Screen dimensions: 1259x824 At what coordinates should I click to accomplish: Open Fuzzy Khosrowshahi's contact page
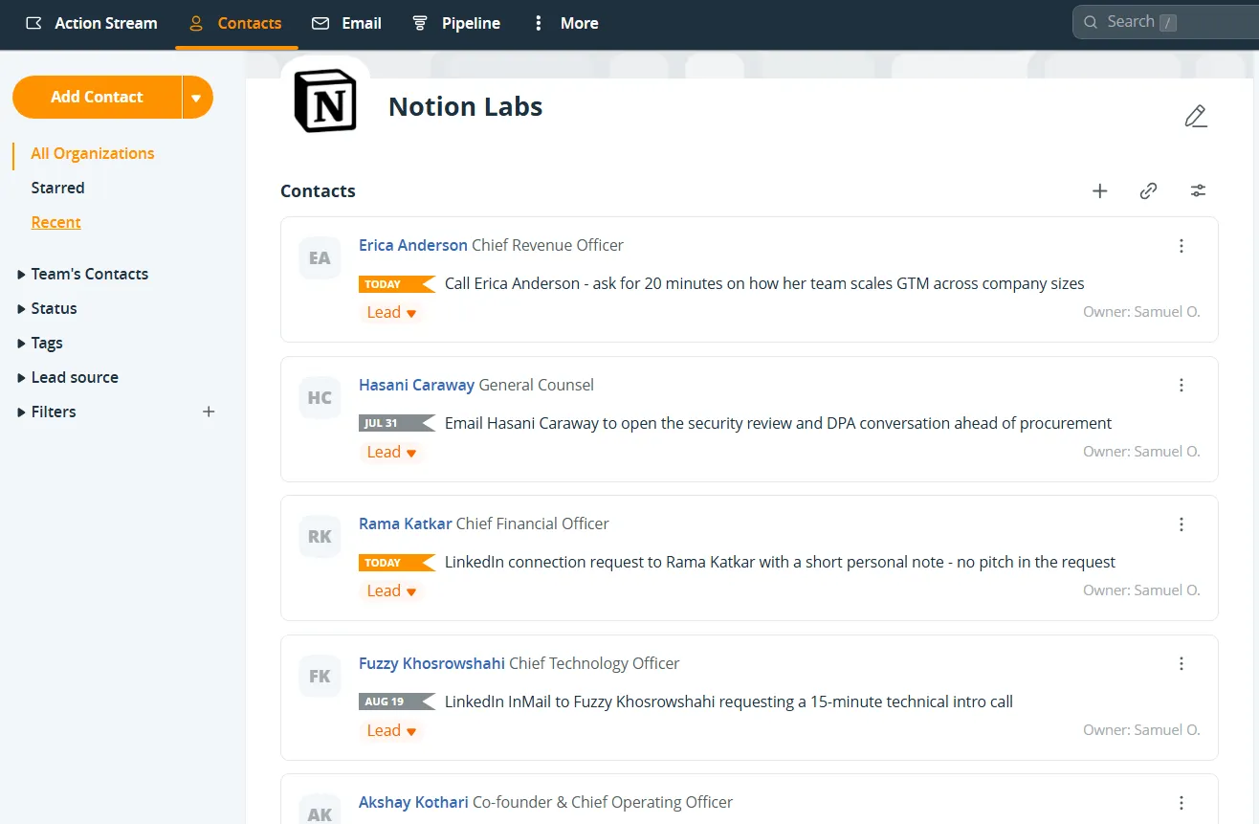click(431, 663)
